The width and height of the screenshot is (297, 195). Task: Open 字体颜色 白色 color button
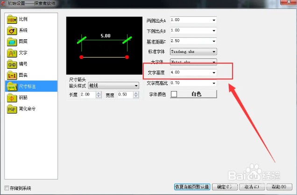click(x=193, y=94)
